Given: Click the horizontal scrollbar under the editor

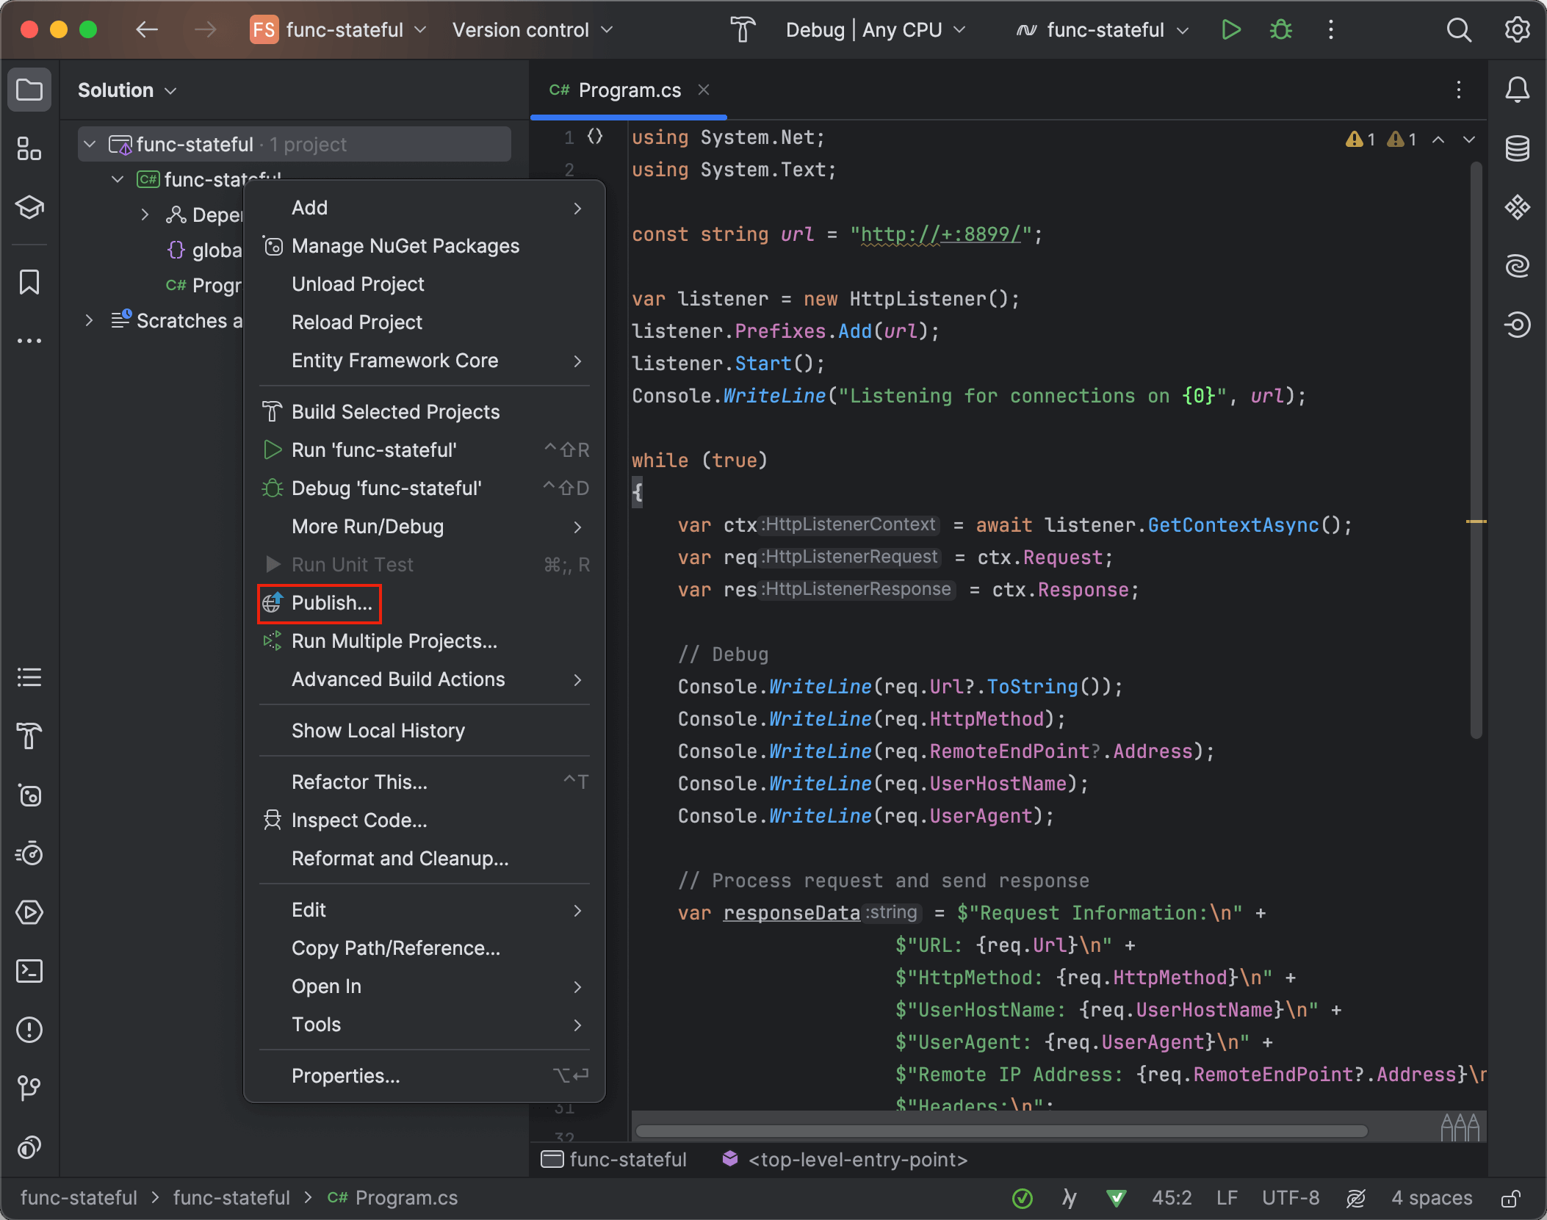Looking at the screenshot, I should [1000, 1131].
